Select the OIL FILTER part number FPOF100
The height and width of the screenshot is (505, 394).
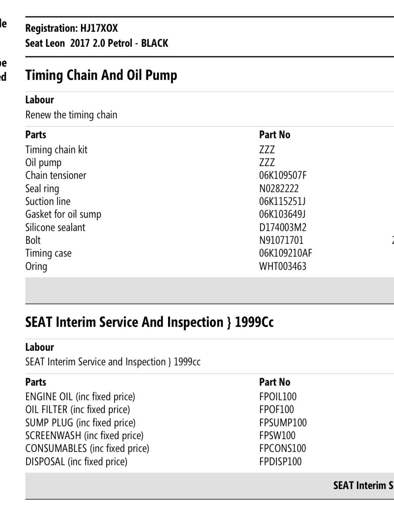click(x=276, y=410)
